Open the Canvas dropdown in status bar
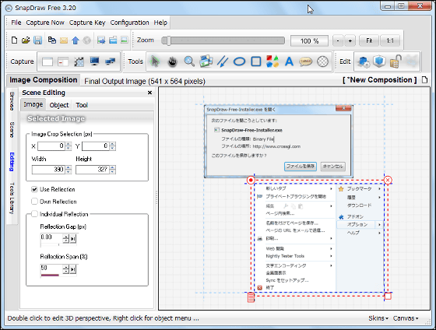Screen dimensions: 436x330 click(x=406, y=318)
